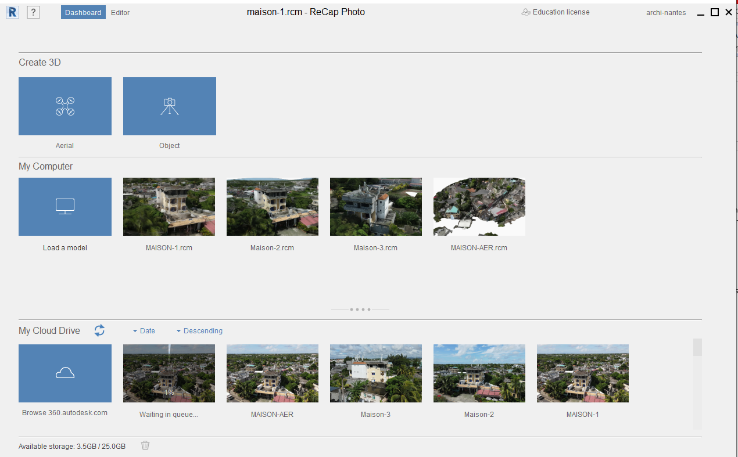Switch to the Dashboard tab
738x457 pixels.
coord(83,12)
